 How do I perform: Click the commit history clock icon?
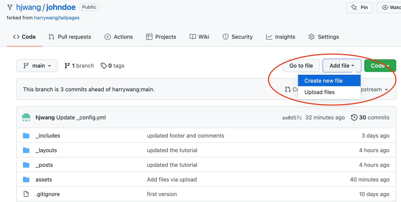coord(354,117)
